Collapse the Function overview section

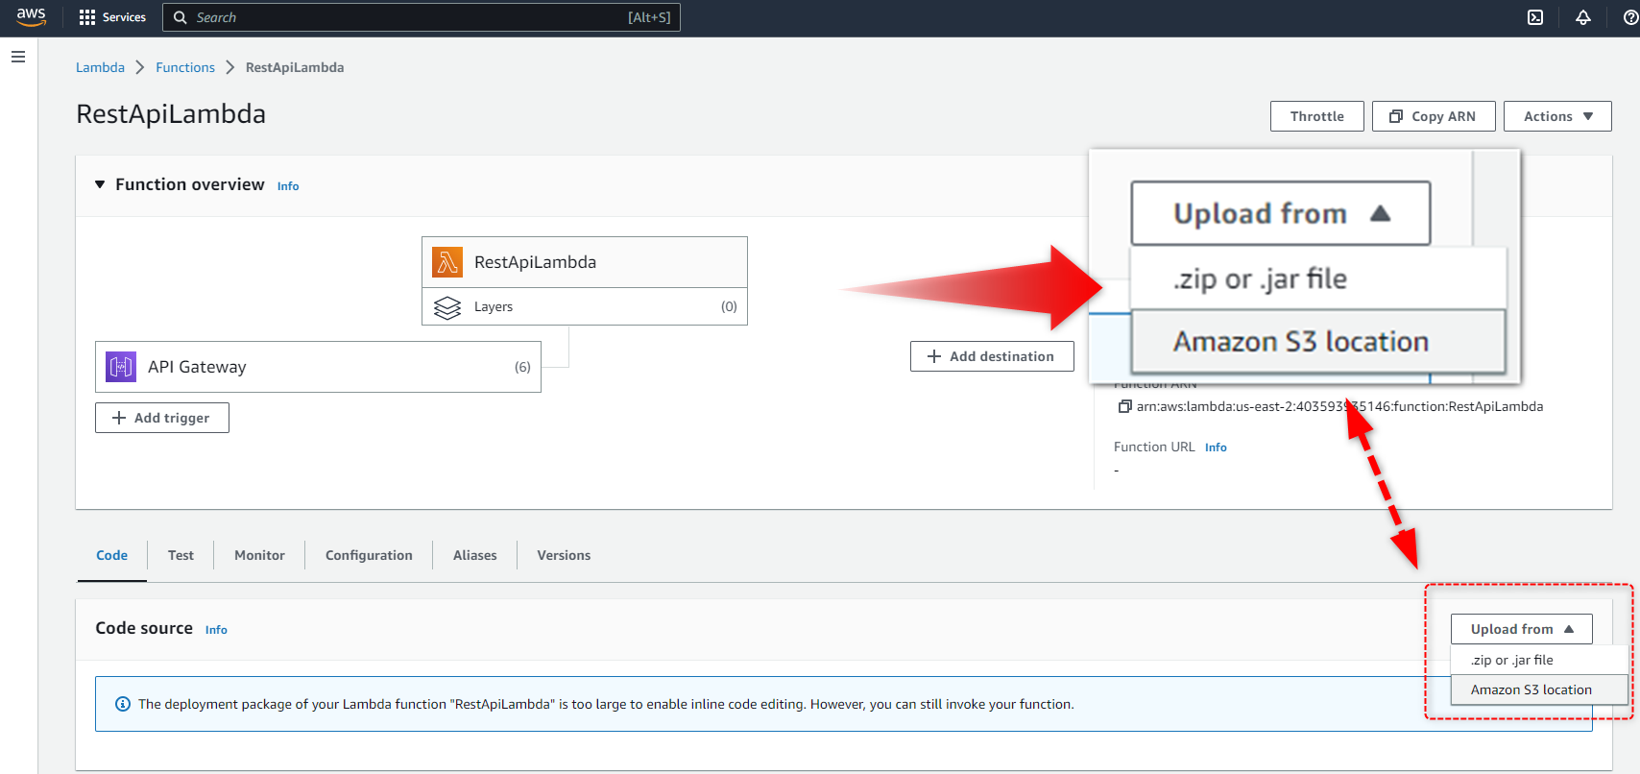pos(100,184)
